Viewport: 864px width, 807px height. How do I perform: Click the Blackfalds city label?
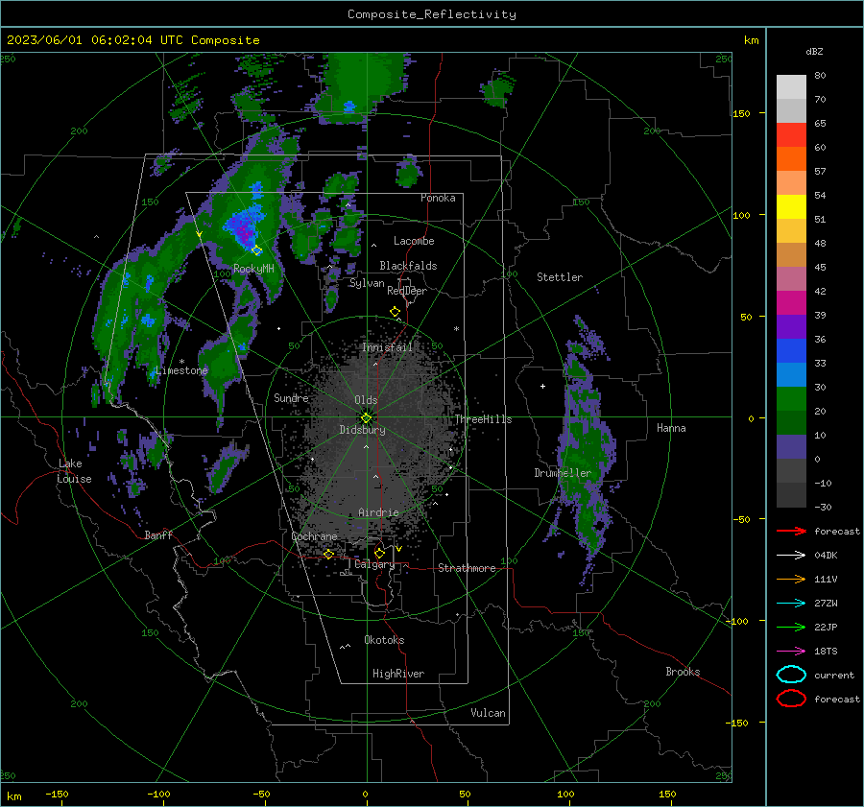pyautogui.click(x=408, y=266)
